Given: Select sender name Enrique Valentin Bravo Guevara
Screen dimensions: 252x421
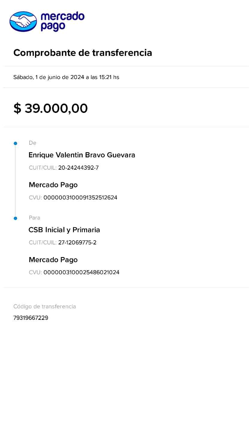Looking at the screenshot, I should (82, 155).
